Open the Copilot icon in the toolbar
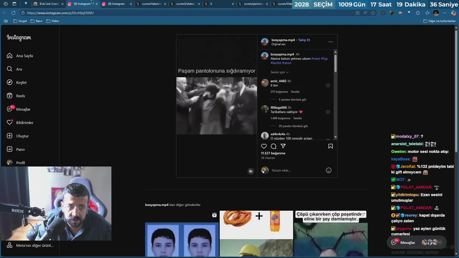The width and height of the screenshot is (459, 258). [454, 13]
